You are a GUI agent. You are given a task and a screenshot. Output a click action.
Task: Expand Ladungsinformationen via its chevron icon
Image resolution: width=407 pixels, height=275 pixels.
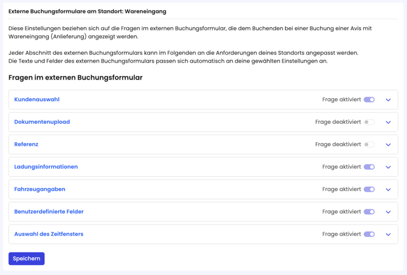click(x=388, y=167)
